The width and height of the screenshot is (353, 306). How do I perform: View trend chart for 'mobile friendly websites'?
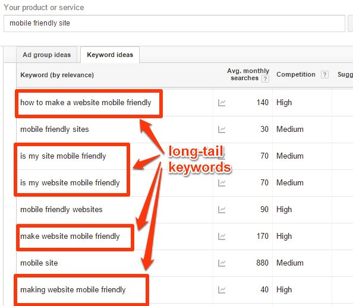(x=222, y=210)
